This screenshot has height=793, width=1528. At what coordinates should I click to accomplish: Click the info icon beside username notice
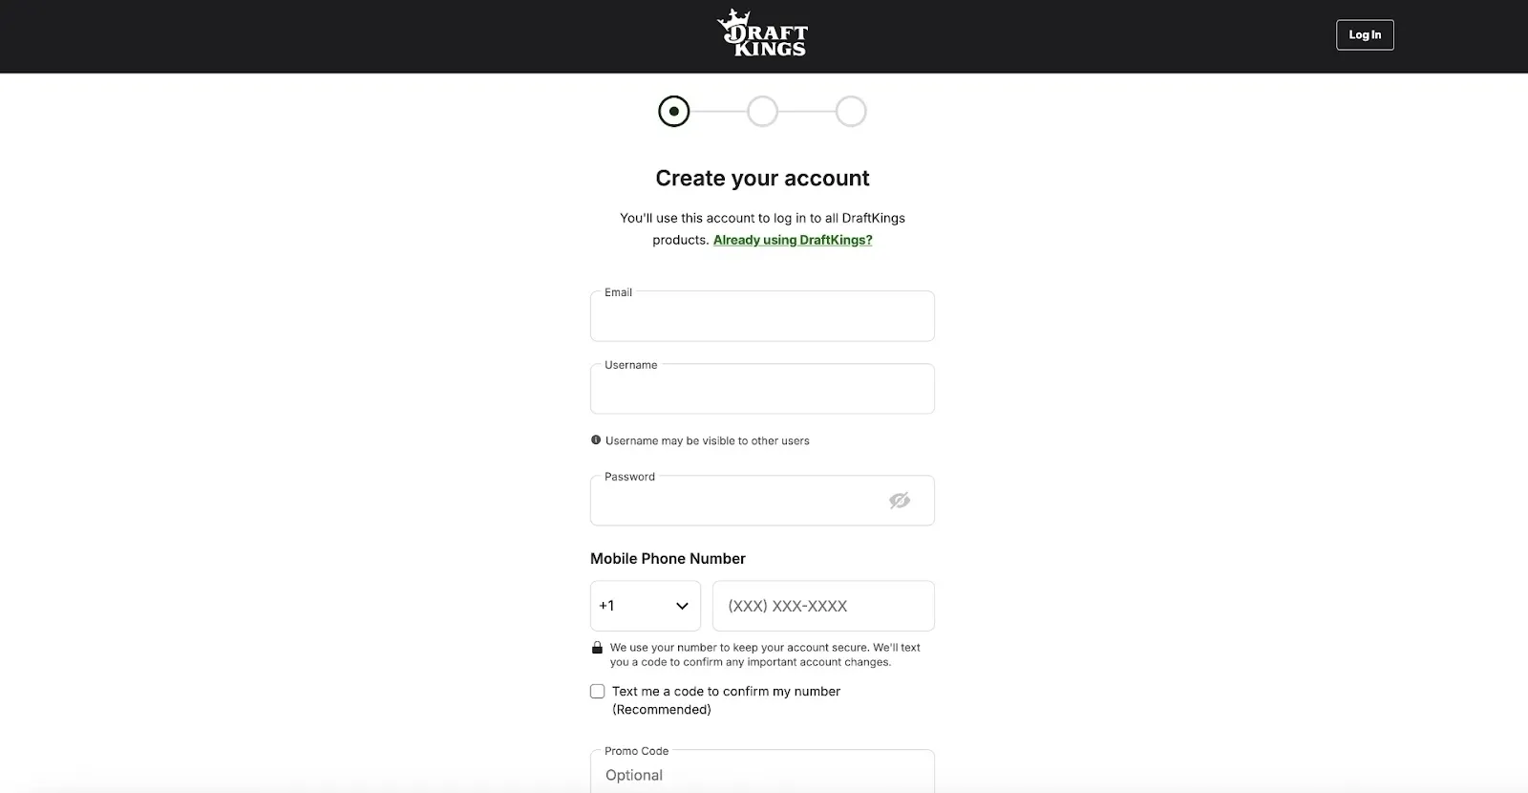[596, 440]
